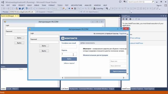
Task: Click the Выйти button in running form
Action: coord(44,51)
